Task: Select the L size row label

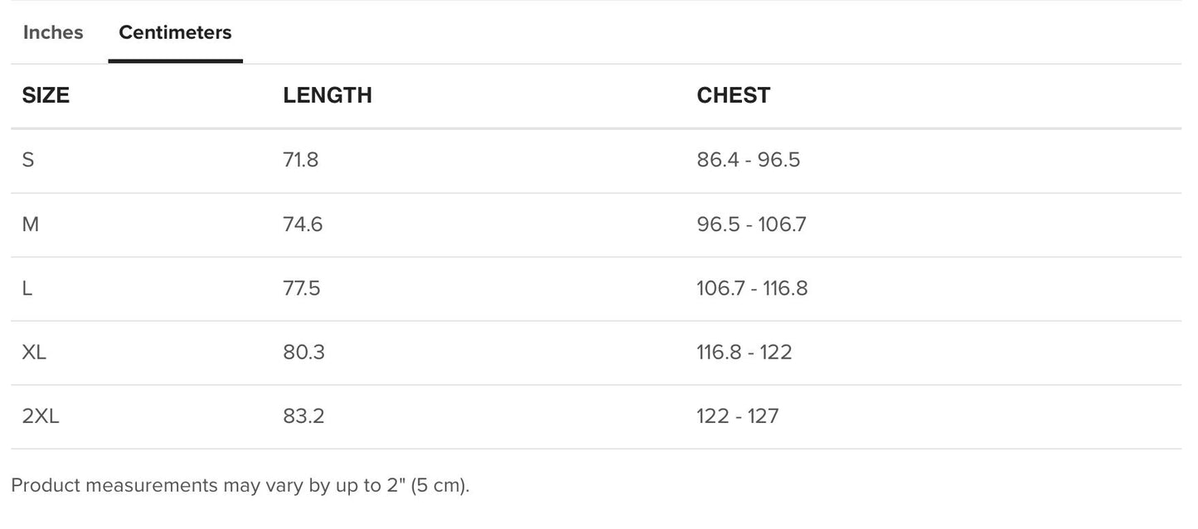Action: 27,288
